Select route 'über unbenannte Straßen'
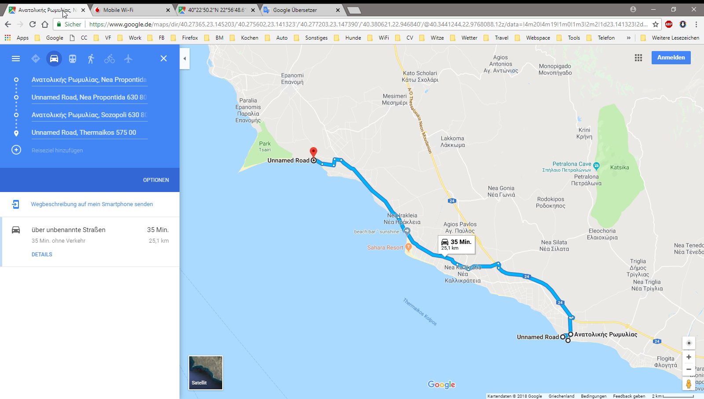 click(x=68, y=230)
